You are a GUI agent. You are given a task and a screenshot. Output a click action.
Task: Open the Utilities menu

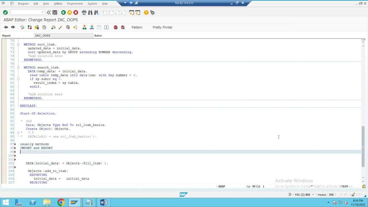(58, 3)
